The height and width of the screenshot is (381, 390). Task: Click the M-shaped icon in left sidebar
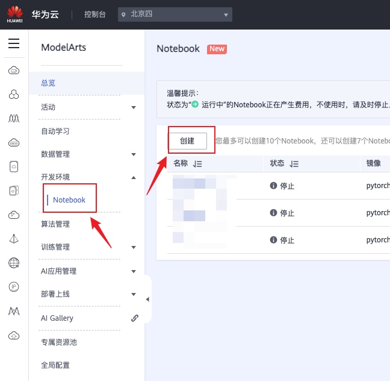click(14, 311)
